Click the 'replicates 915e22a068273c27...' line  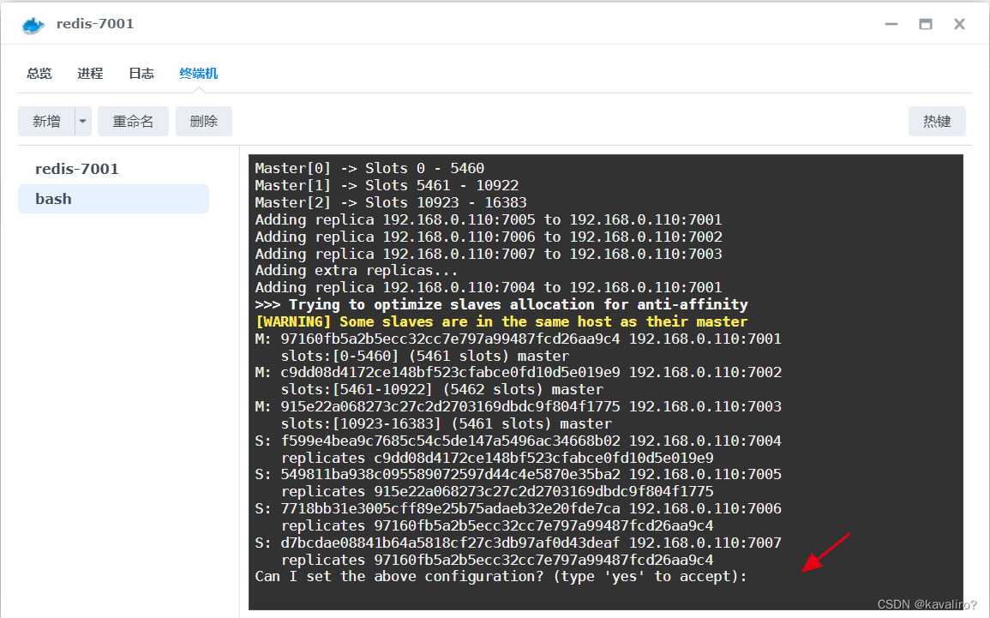pyautogui.click(x=497, y=491)
